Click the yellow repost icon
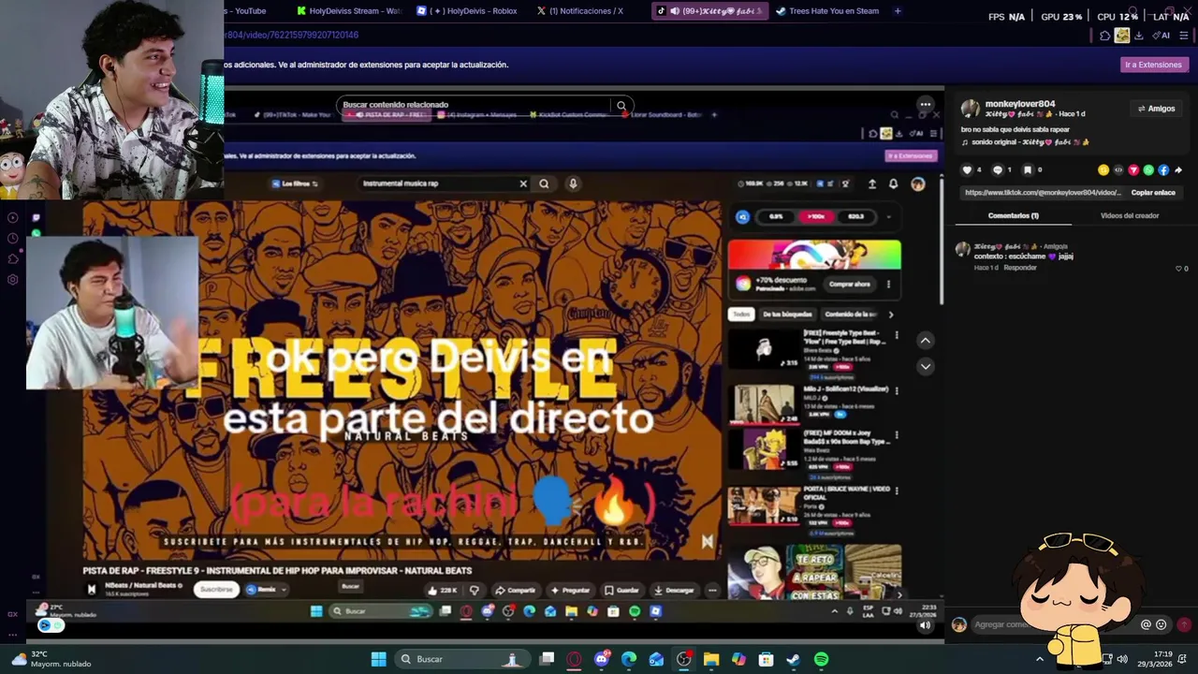This screenshot has width=1198, height=674. pos(1103,169)
